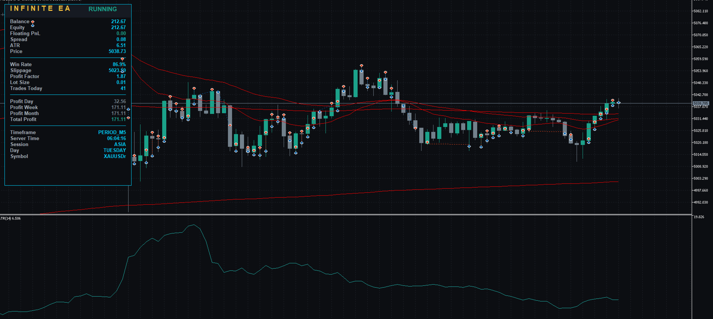
Task: Click the Spread value 0.08
Action: tap(121, 40)
